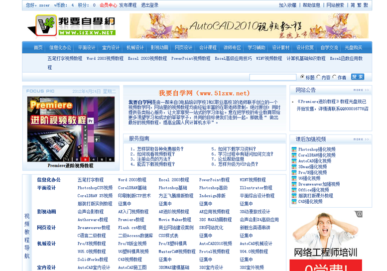Open SEO网站优化 link
The height and width of the screenshot is (271, 387).
(211, 228)
